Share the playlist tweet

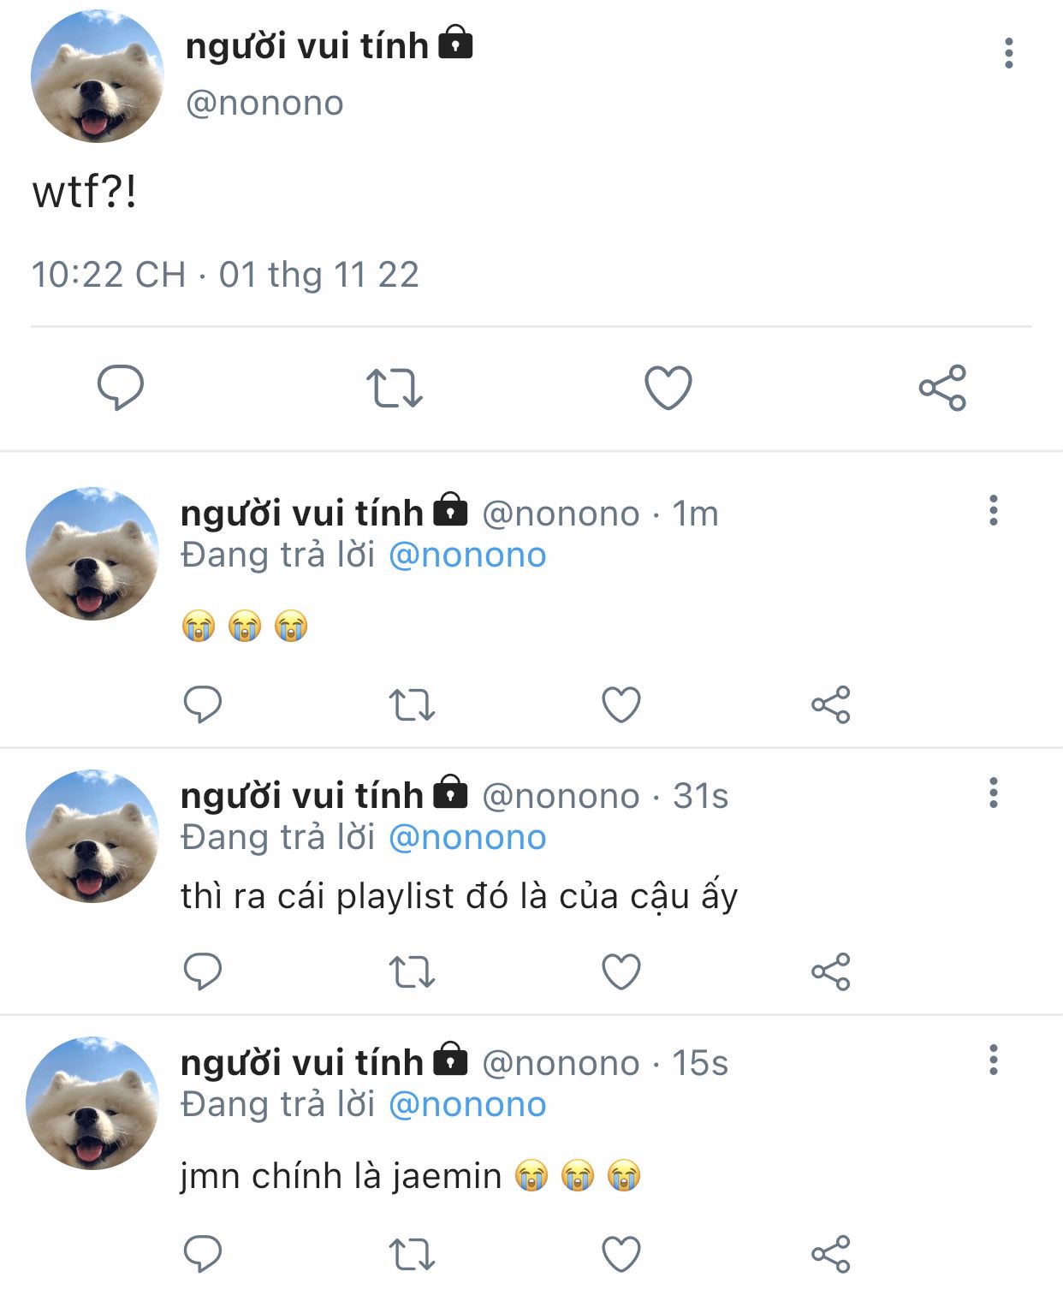[830, 971]
